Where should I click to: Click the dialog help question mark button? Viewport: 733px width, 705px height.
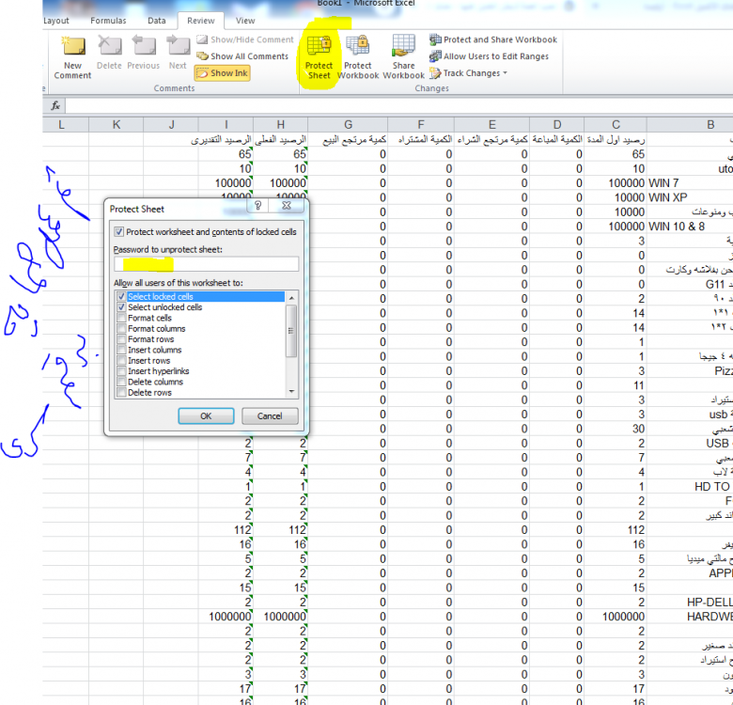(x=257, y=205)
